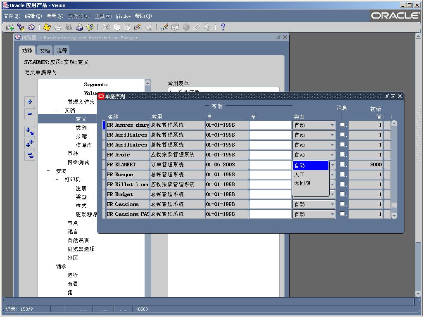The width and height of the screenshot is (423, 317).
Task: Click the navigator Expand plus button
Action: click(x=30, y=102)
